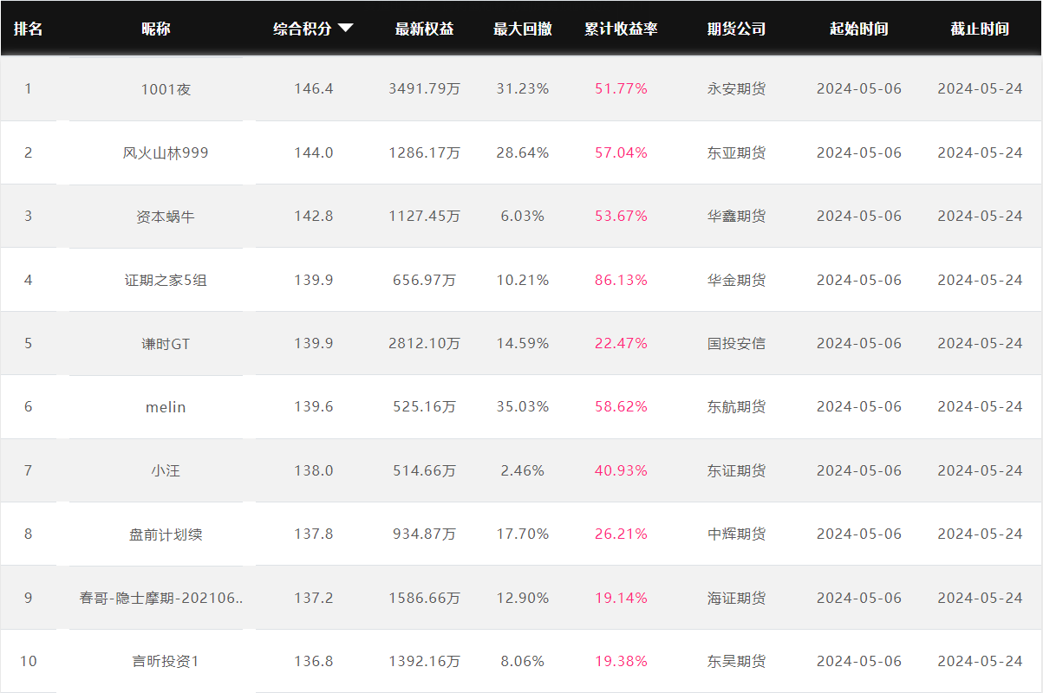
Task: Click the 累计收益率 column header
Action: pos(621,29)
